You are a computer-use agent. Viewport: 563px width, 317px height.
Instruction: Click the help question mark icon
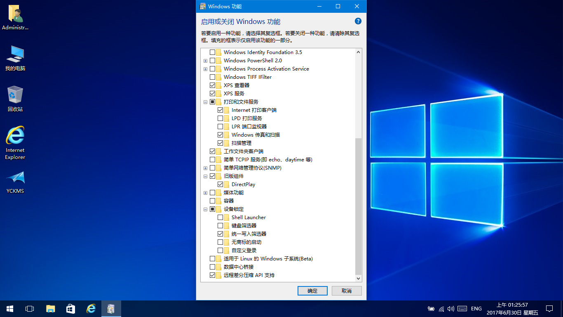pos(358,21)
